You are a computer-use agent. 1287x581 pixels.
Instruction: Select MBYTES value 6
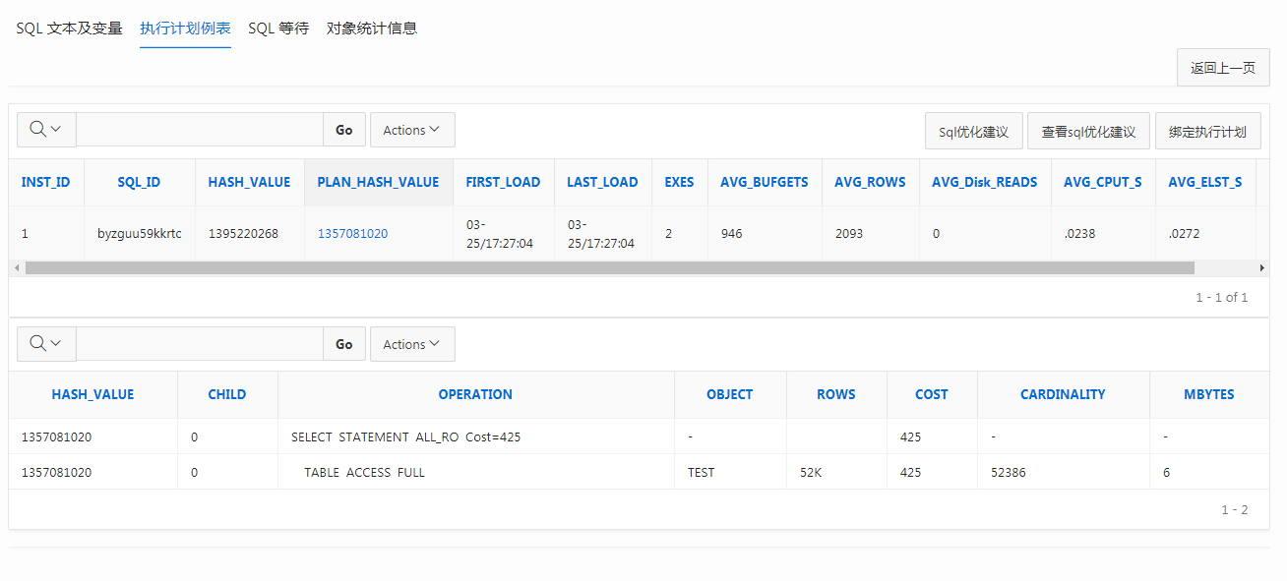click(1166, 472)
